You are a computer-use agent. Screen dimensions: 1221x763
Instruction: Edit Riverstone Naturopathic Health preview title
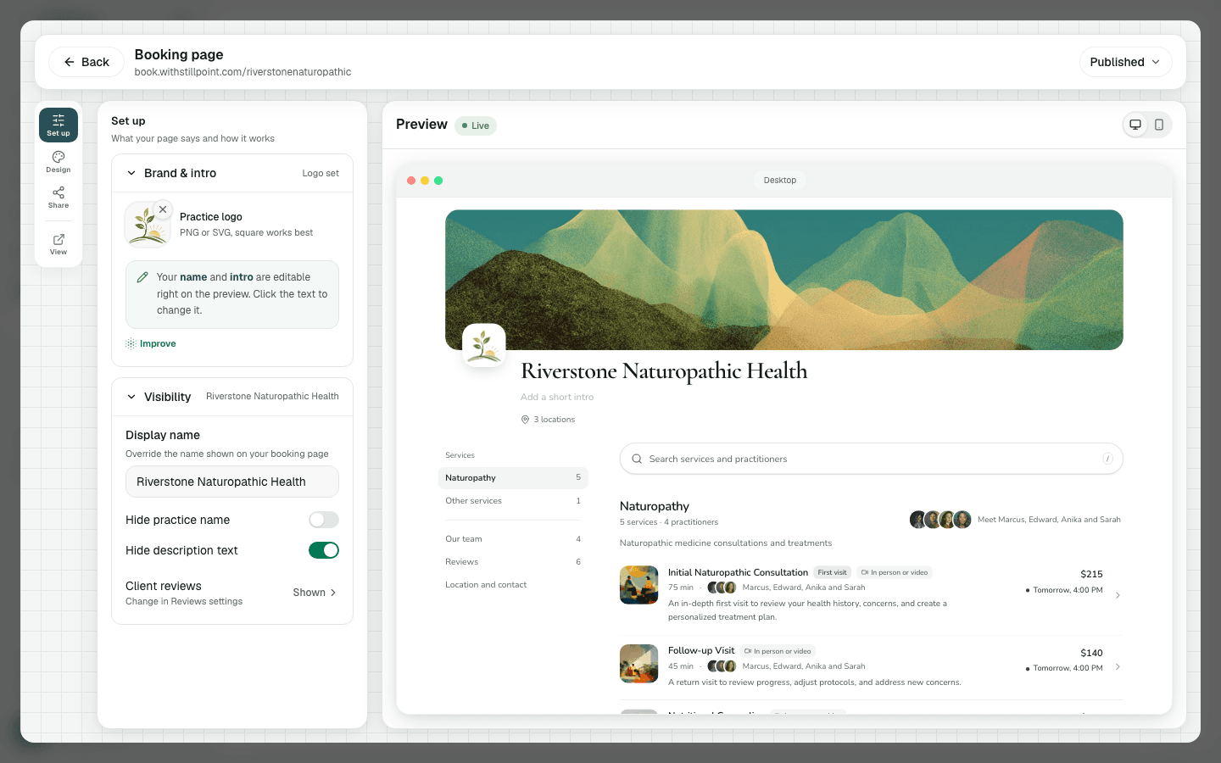[664, 370]
